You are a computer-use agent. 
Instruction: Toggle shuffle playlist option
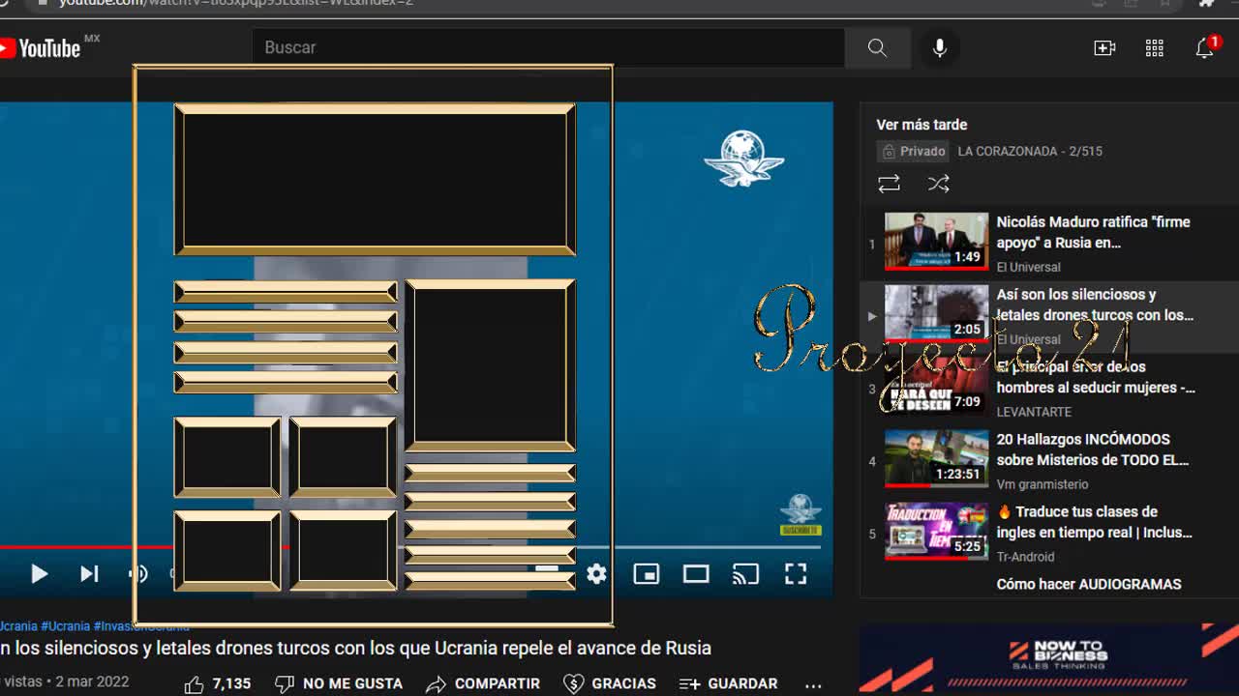pyautogui.click(x=938, y=183)
